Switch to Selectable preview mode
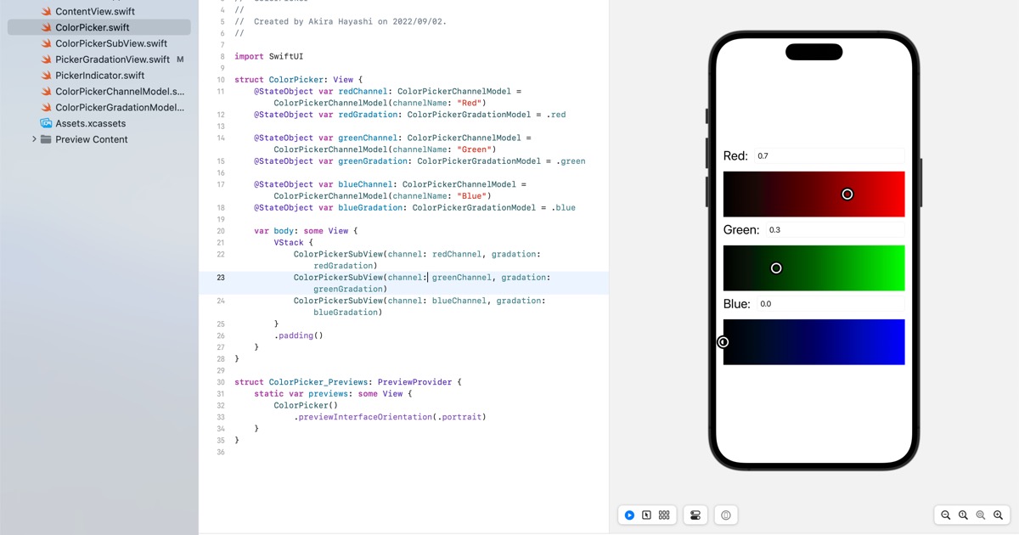 pos(646,515)
